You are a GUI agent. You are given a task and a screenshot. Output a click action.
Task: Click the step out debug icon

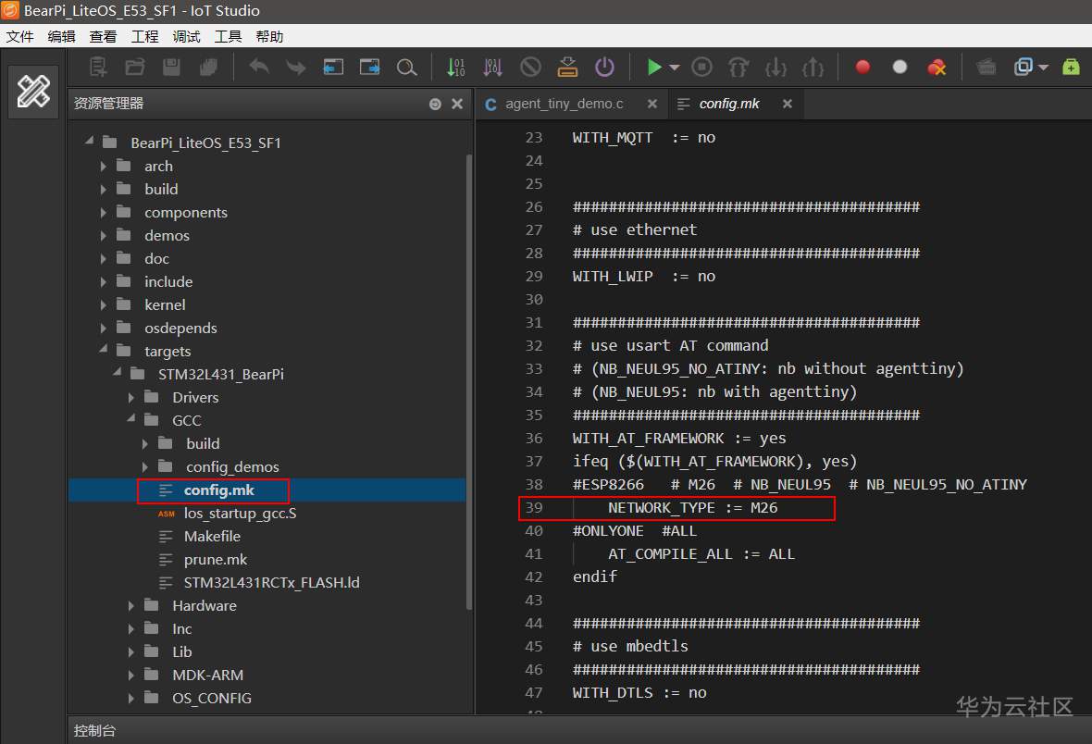(813, 67)
